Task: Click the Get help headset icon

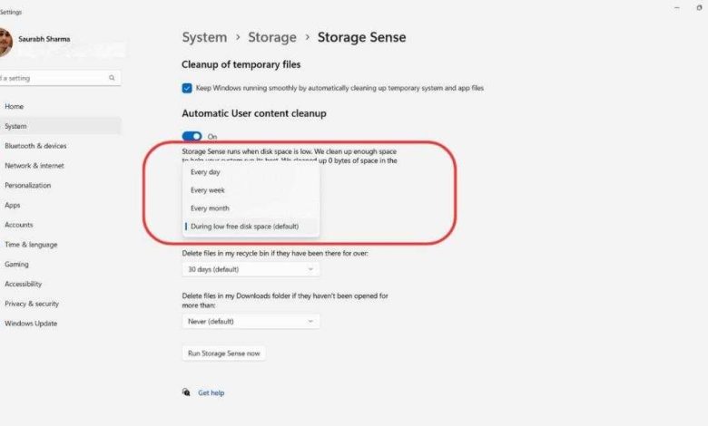Action: (186, 392)
